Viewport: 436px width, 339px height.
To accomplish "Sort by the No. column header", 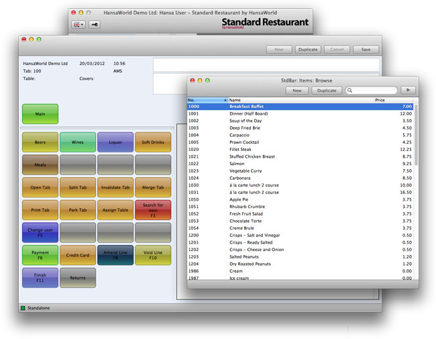I will [x=207, y=100].
